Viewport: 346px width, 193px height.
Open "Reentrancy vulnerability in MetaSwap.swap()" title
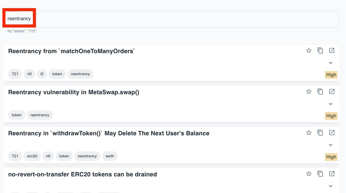[74, 92]
